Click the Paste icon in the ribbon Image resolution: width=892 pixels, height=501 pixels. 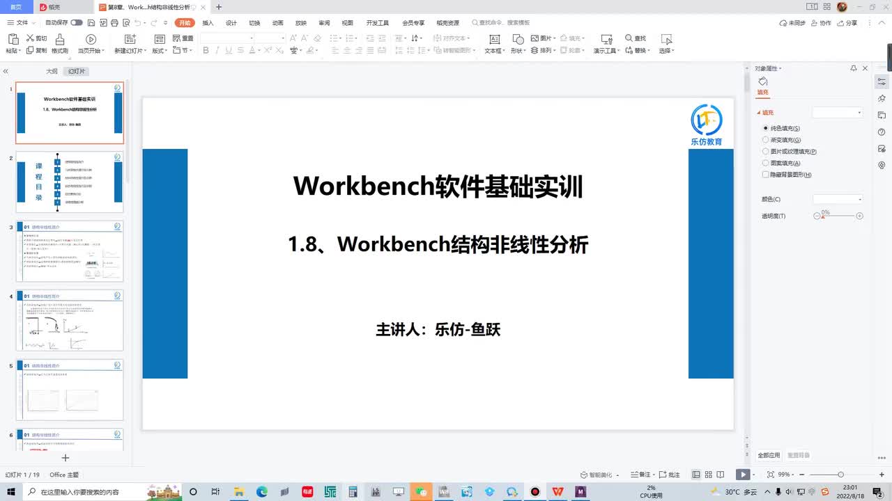12,39
